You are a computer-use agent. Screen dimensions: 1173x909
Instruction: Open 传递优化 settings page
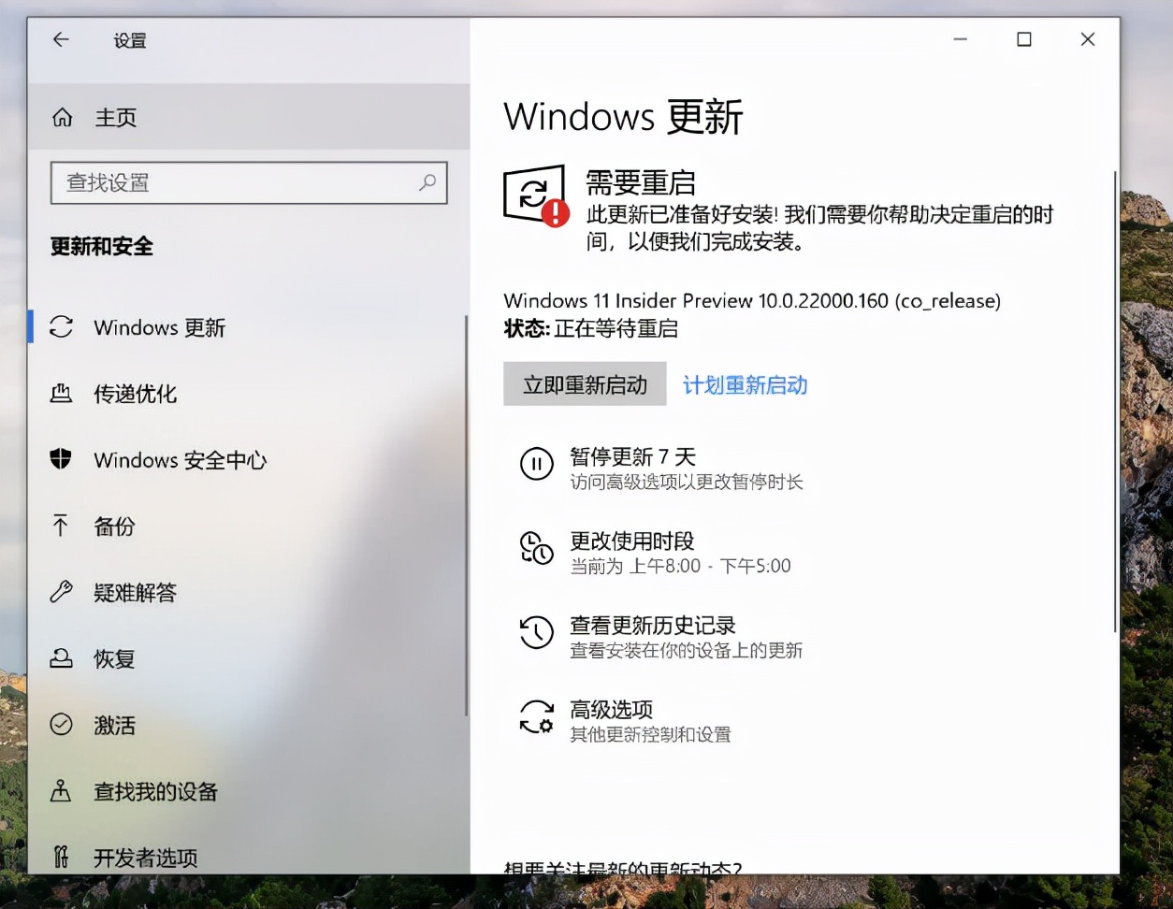click(x=247, y=394)
